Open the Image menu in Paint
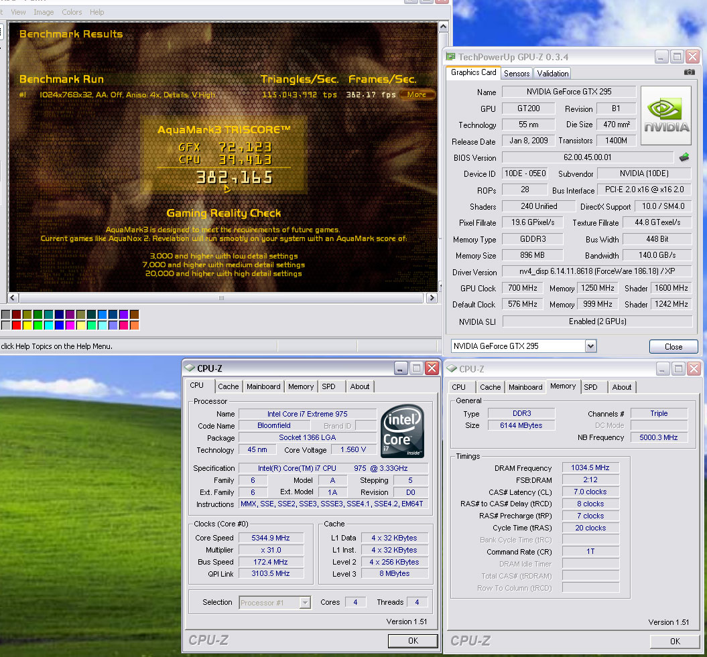The height and width of the screenshot is (657, 707). tap(44, 12)
